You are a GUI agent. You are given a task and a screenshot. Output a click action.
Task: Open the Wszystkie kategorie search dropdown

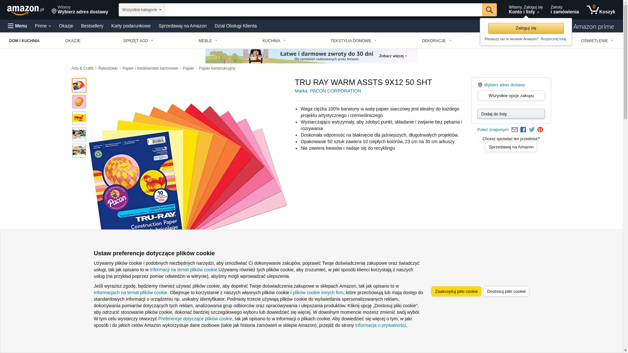tap(142, 10)
